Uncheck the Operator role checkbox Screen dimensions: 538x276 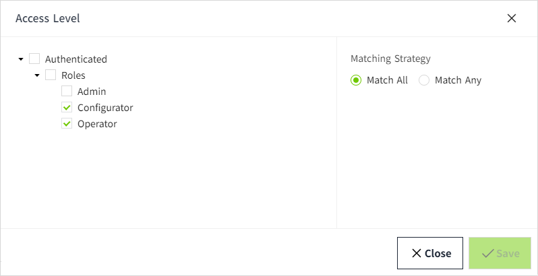[x=67, y=124]
